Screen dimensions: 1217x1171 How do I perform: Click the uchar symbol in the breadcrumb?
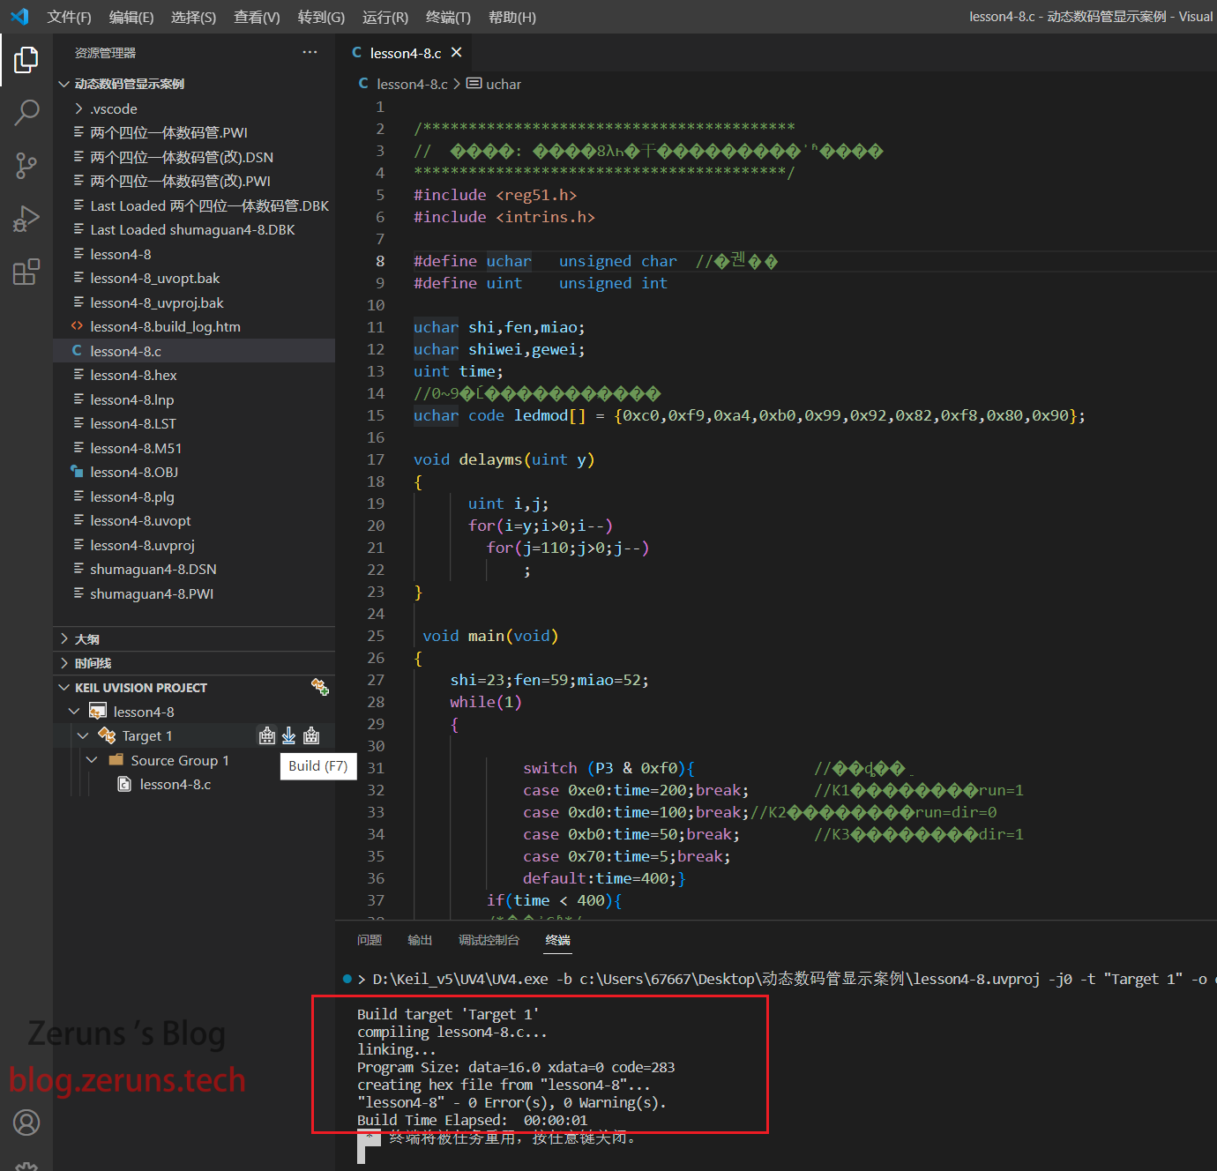[x=503, y=84]
